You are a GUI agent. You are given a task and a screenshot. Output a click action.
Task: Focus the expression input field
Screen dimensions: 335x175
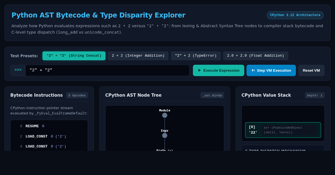(x=107, y=70)
